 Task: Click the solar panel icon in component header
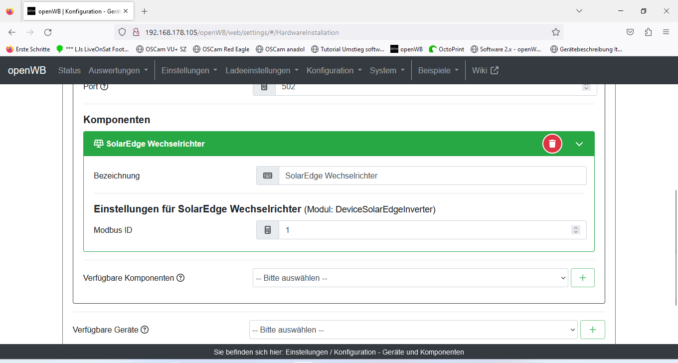[98, 144]
